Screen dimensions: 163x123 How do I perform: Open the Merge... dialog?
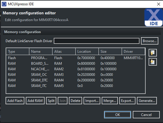[110, 100]
